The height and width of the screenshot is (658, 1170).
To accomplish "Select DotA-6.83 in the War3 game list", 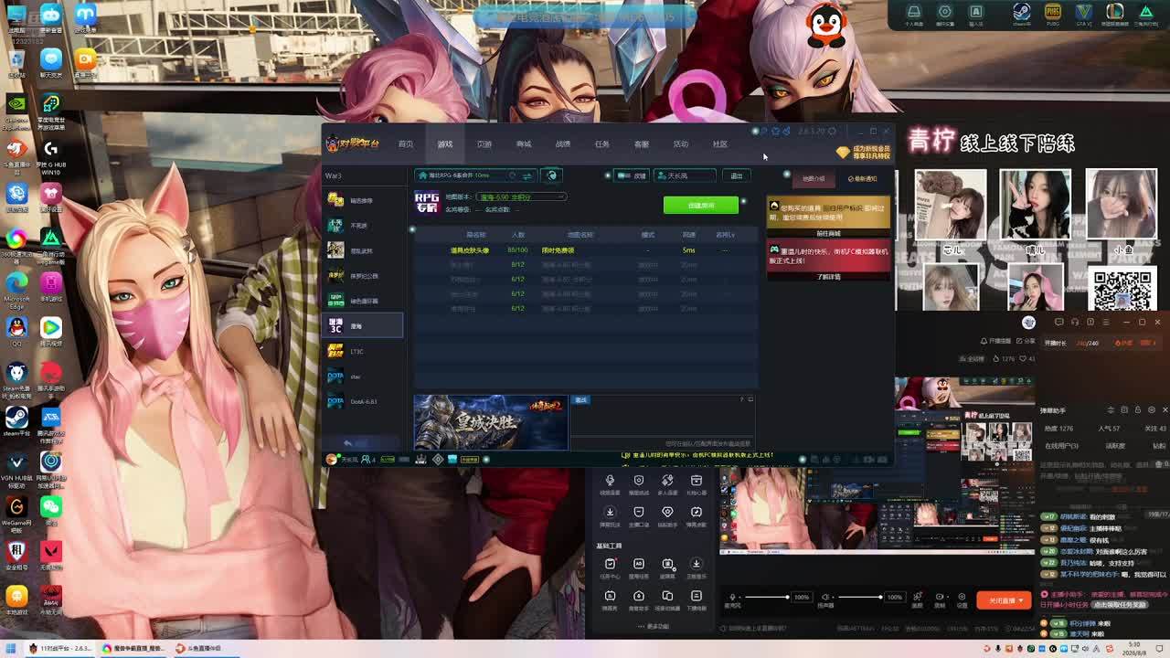I will [363, 401].
